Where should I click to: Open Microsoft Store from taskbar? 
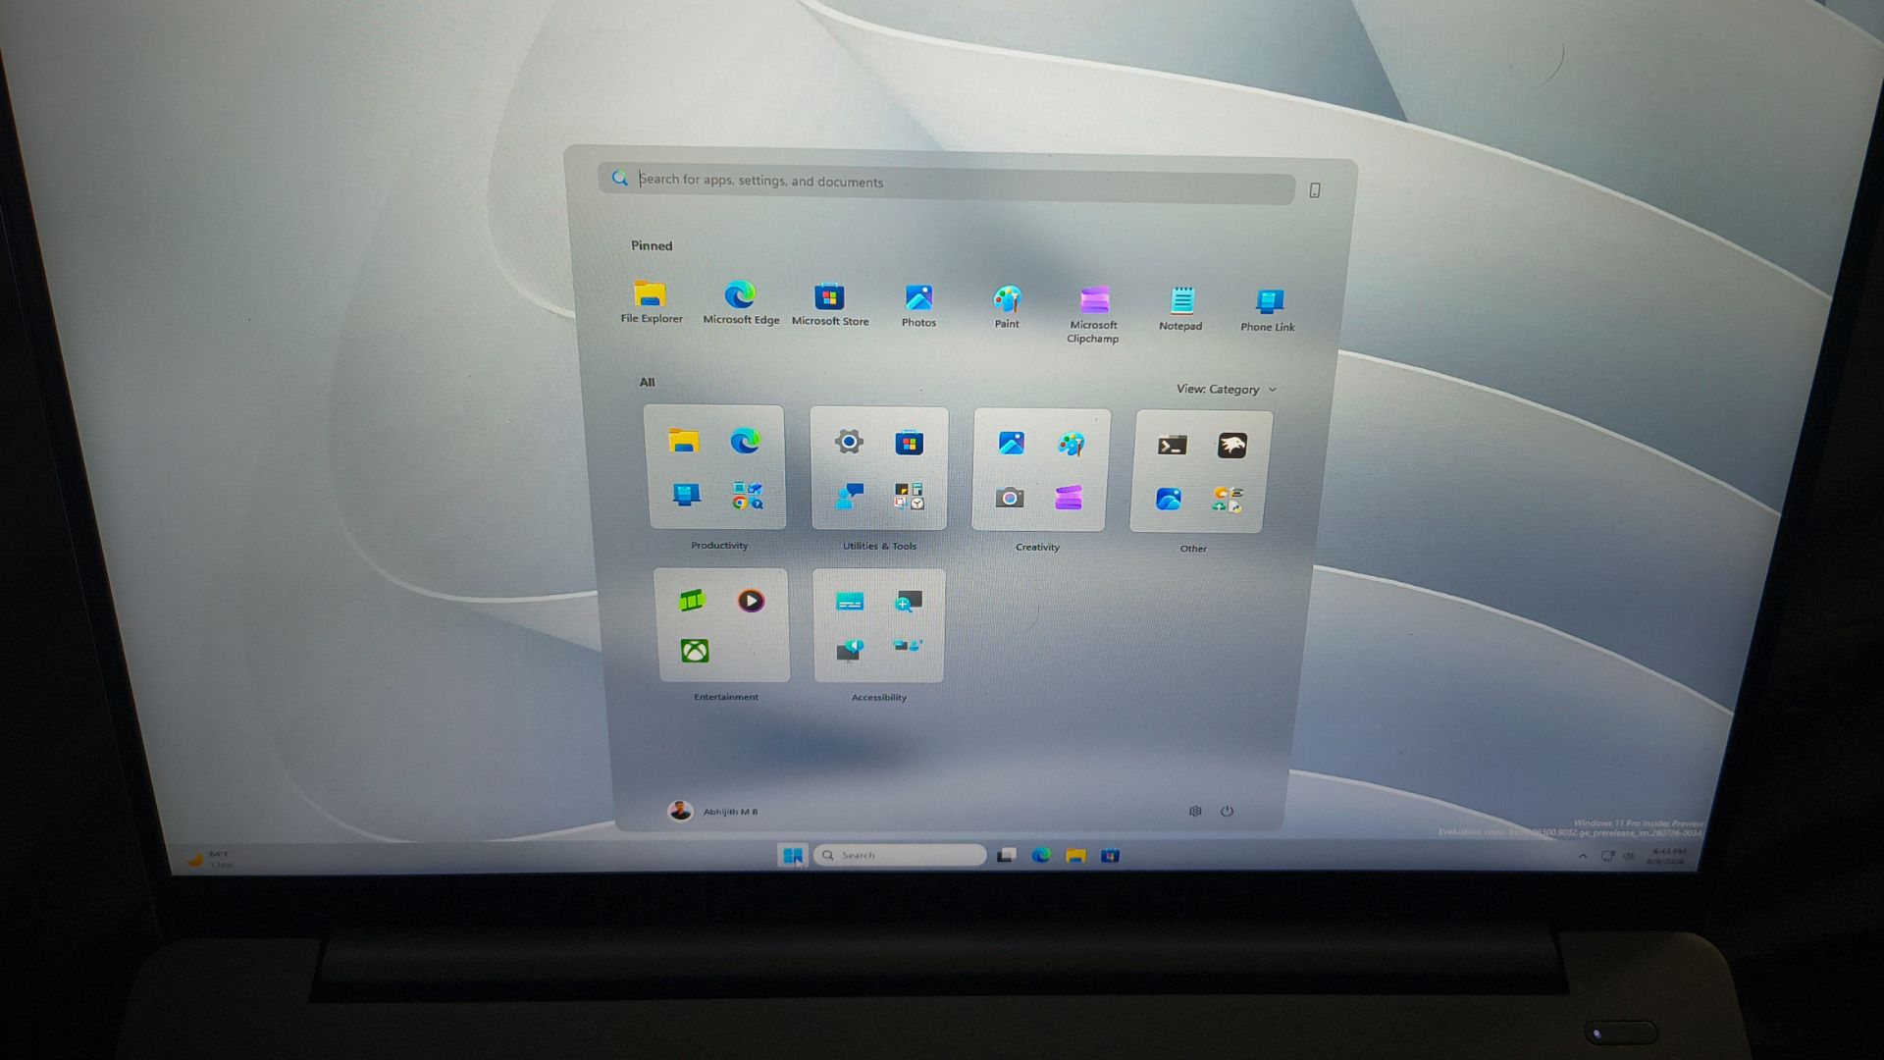(1110, 856)
